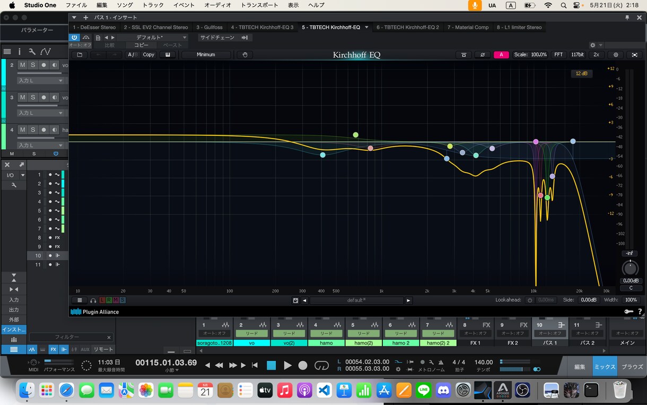
Task: Open Launchpad in the Dock
Action: [47, 391]
